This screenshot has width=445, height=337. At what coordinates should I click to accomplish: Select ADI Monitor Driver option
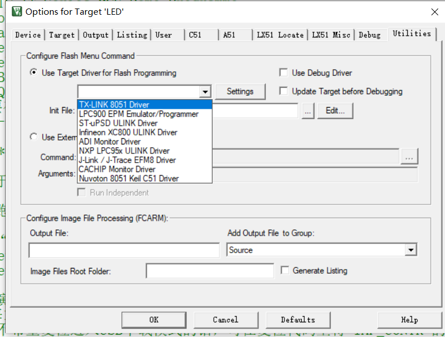tap(145, 142)
